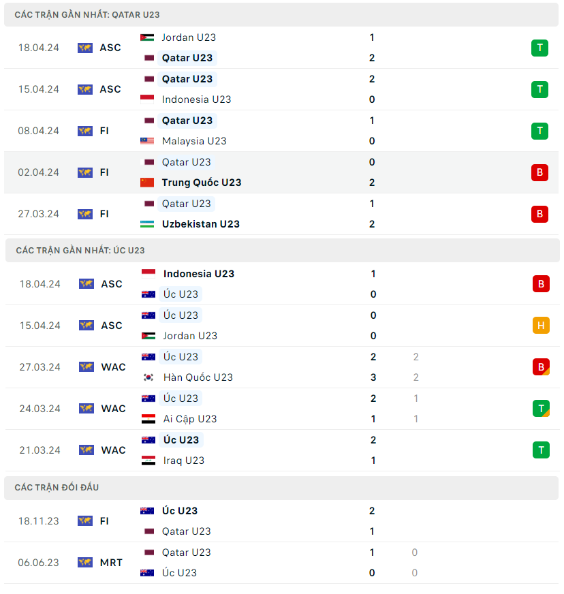This screenshot has height=594, width=564.
Task: Click the red B badge on 02.04.24 match
Action: (539, 172)
